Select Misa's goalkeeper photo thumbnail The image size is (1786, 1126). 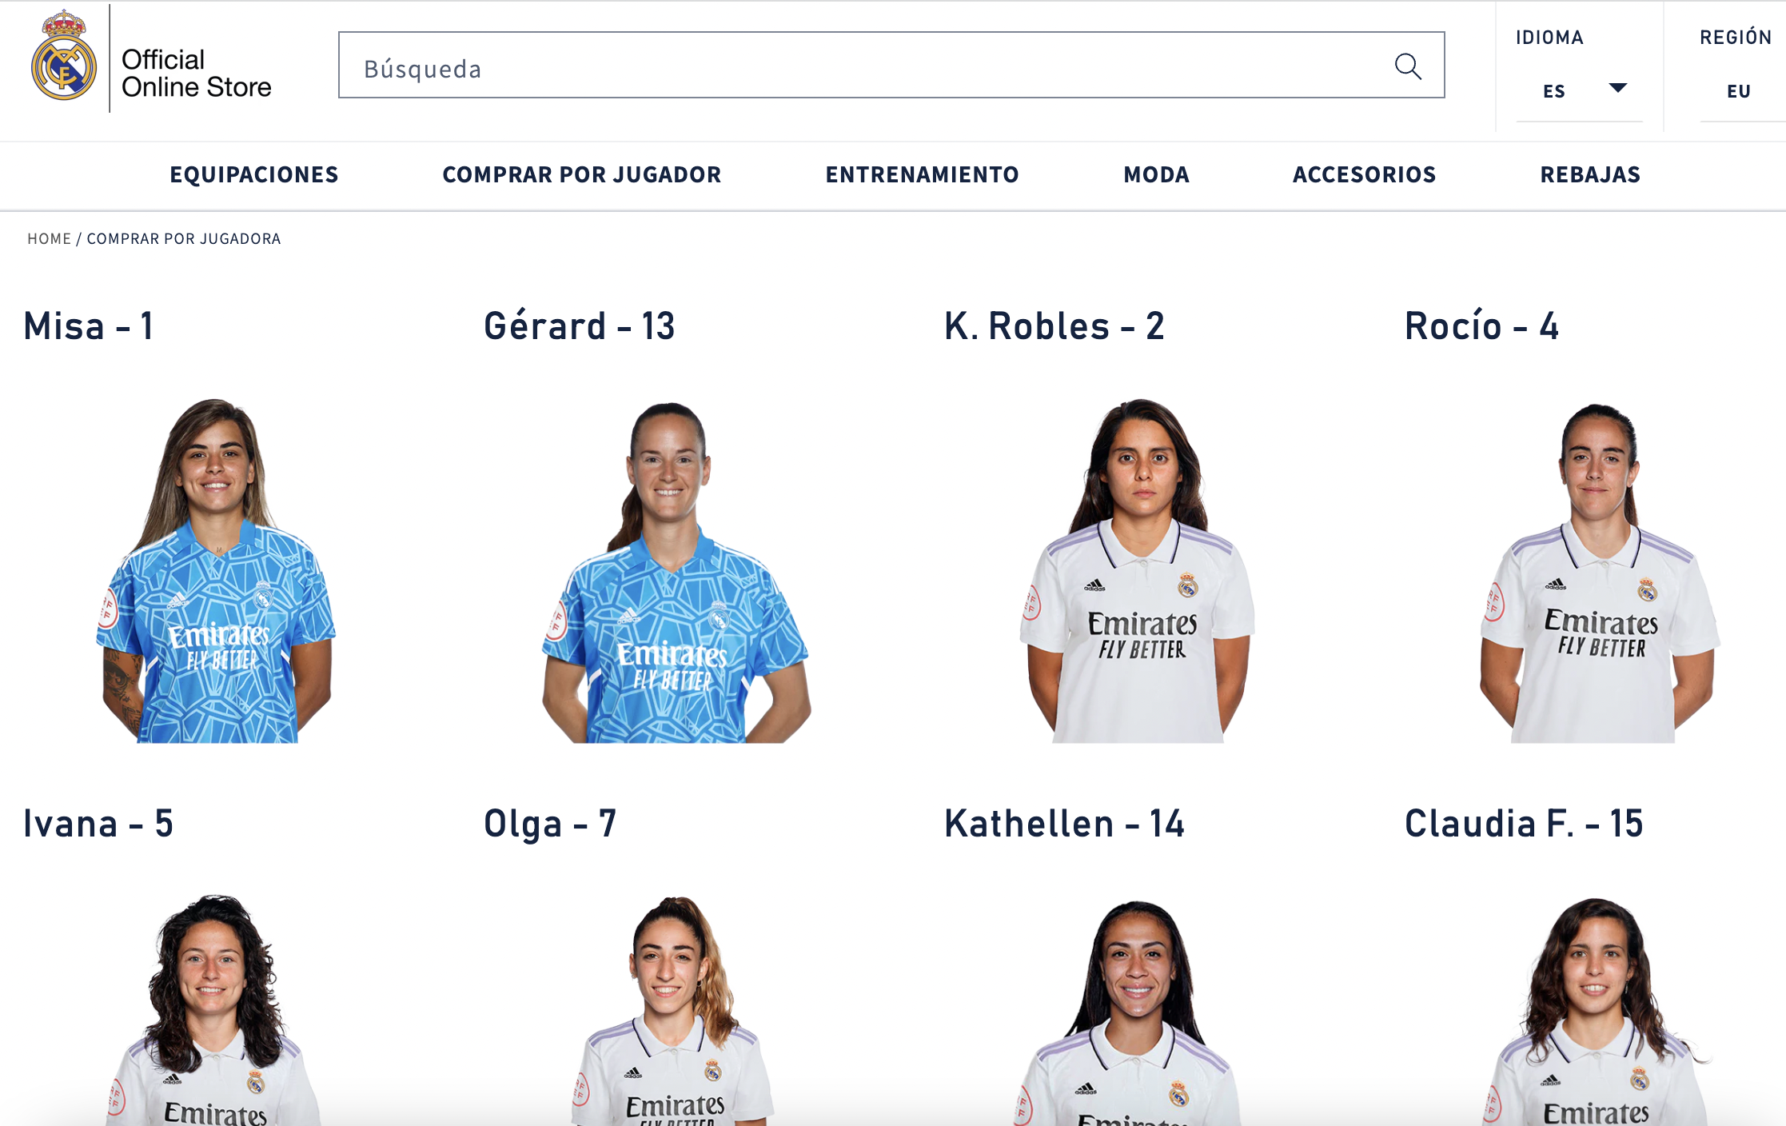tap(216, 570)
